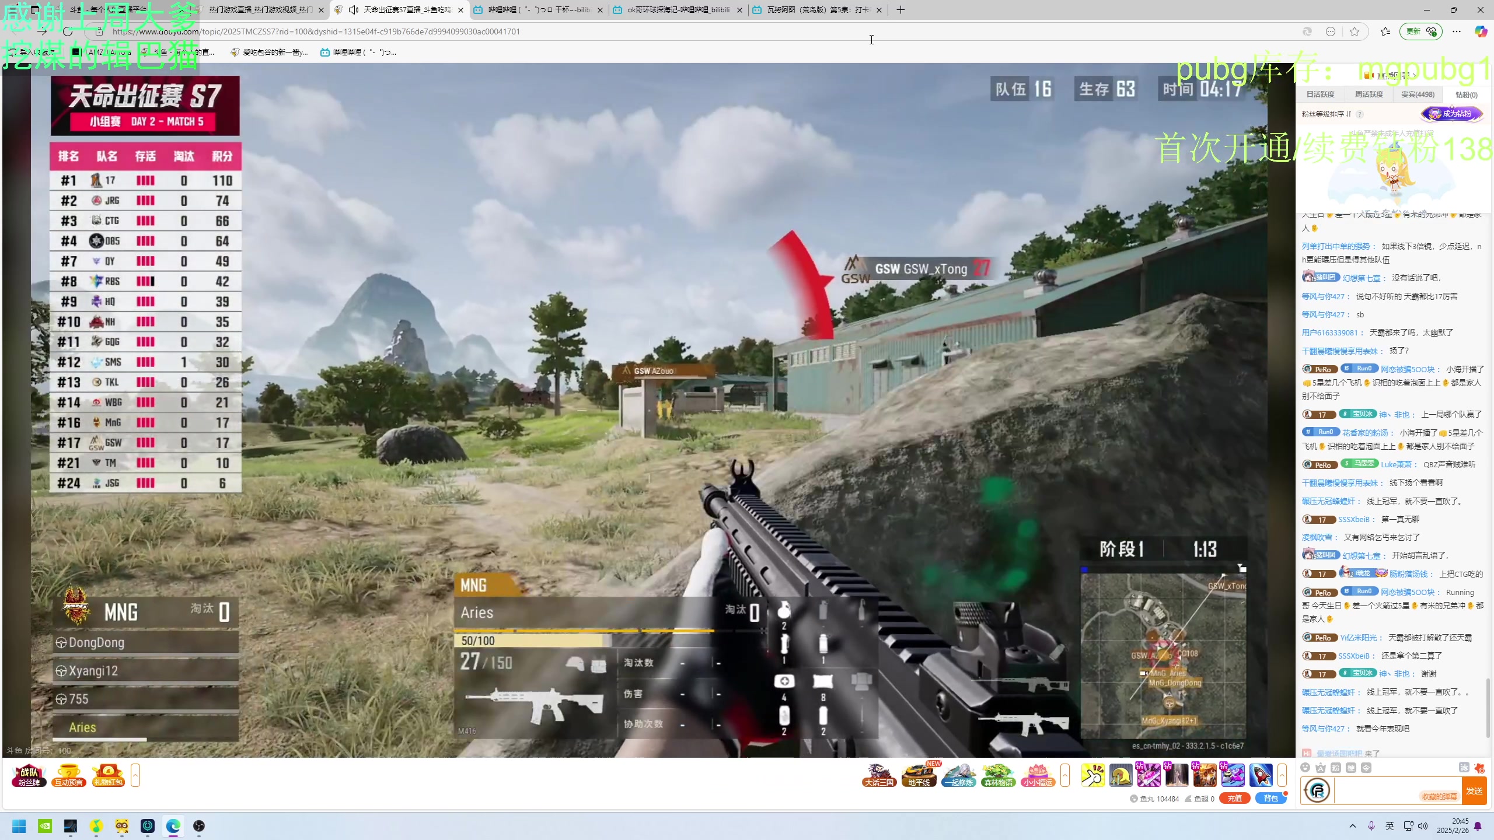Click the 梗 meme chat icon
Screen dimensions: 1494x840
[1351, 768]
